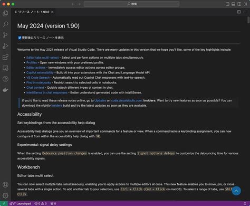Open the Profiles link
Viewport: 250px width, 206px height.
click(x=32, y=62)
